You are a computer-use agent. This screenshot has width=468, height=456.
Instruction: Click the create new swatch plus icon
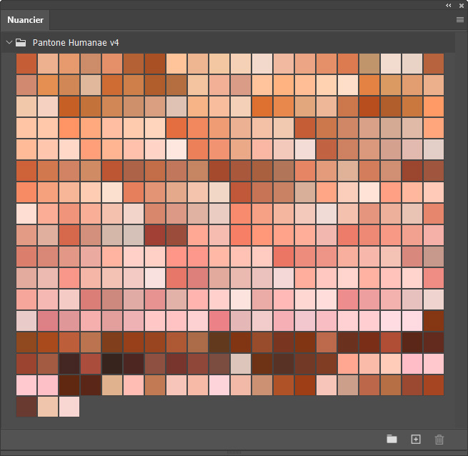coord(416,439)
